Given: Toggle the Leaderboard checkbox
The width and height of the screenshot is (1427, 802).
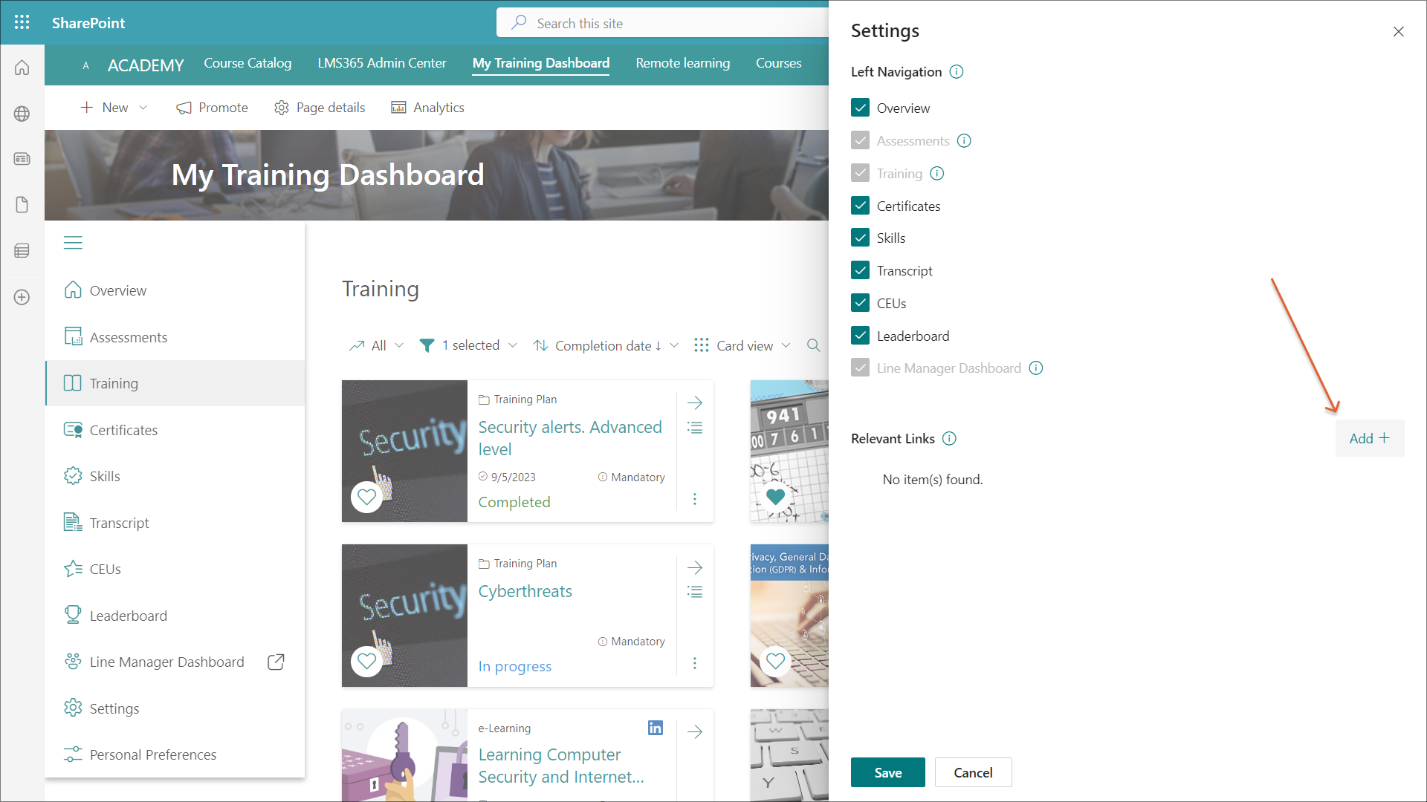Looking at the screenshot, I should (x=860, y=336).
